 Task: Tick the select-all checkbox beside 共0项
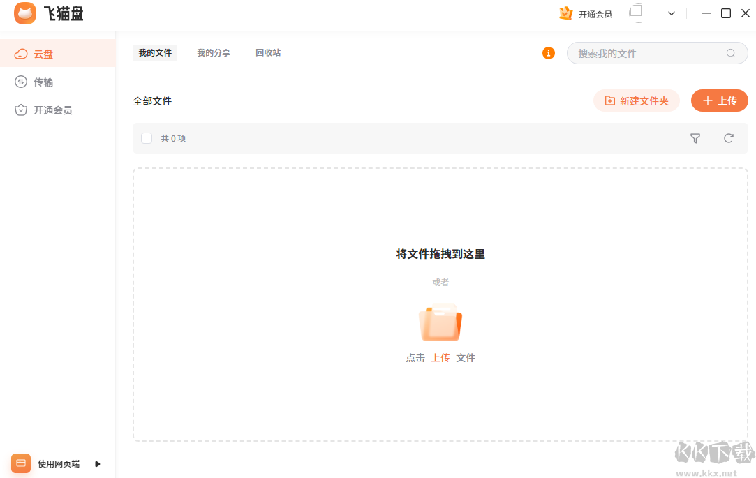point(147,138)
